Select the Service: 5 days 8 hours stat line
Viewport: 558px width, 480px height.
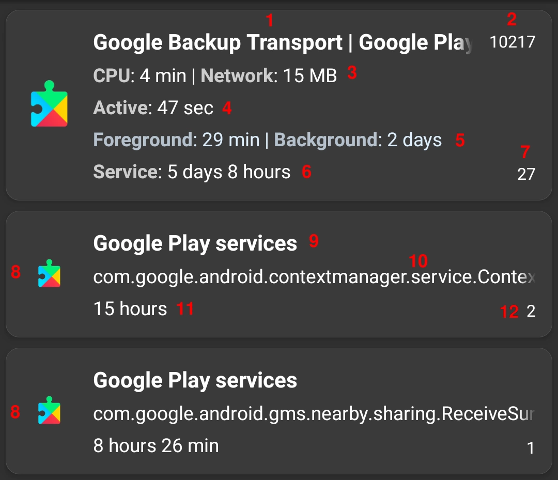191,171
